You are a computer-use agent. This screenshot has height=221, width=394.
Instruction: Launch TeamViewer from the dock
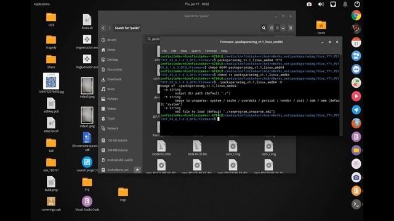point(356,69)
